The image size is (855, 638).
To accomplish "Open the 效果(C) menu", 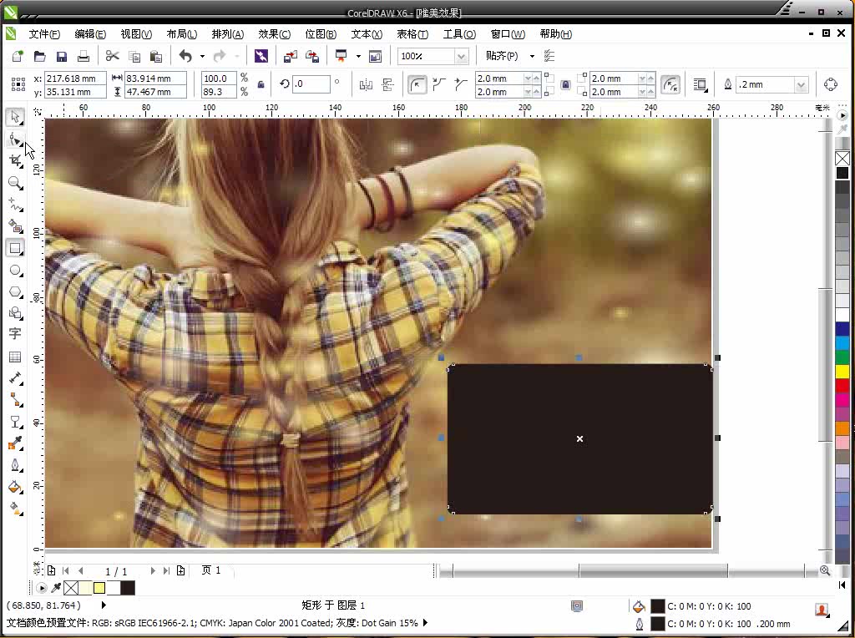I will pos(274,34).
